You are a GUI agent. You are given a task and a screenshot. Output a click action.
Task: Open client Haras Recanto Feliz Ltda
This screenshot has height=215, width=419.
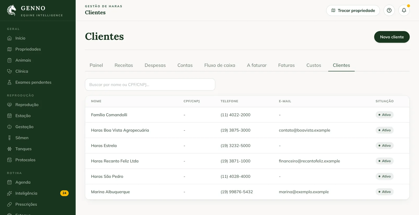[115, 161]
